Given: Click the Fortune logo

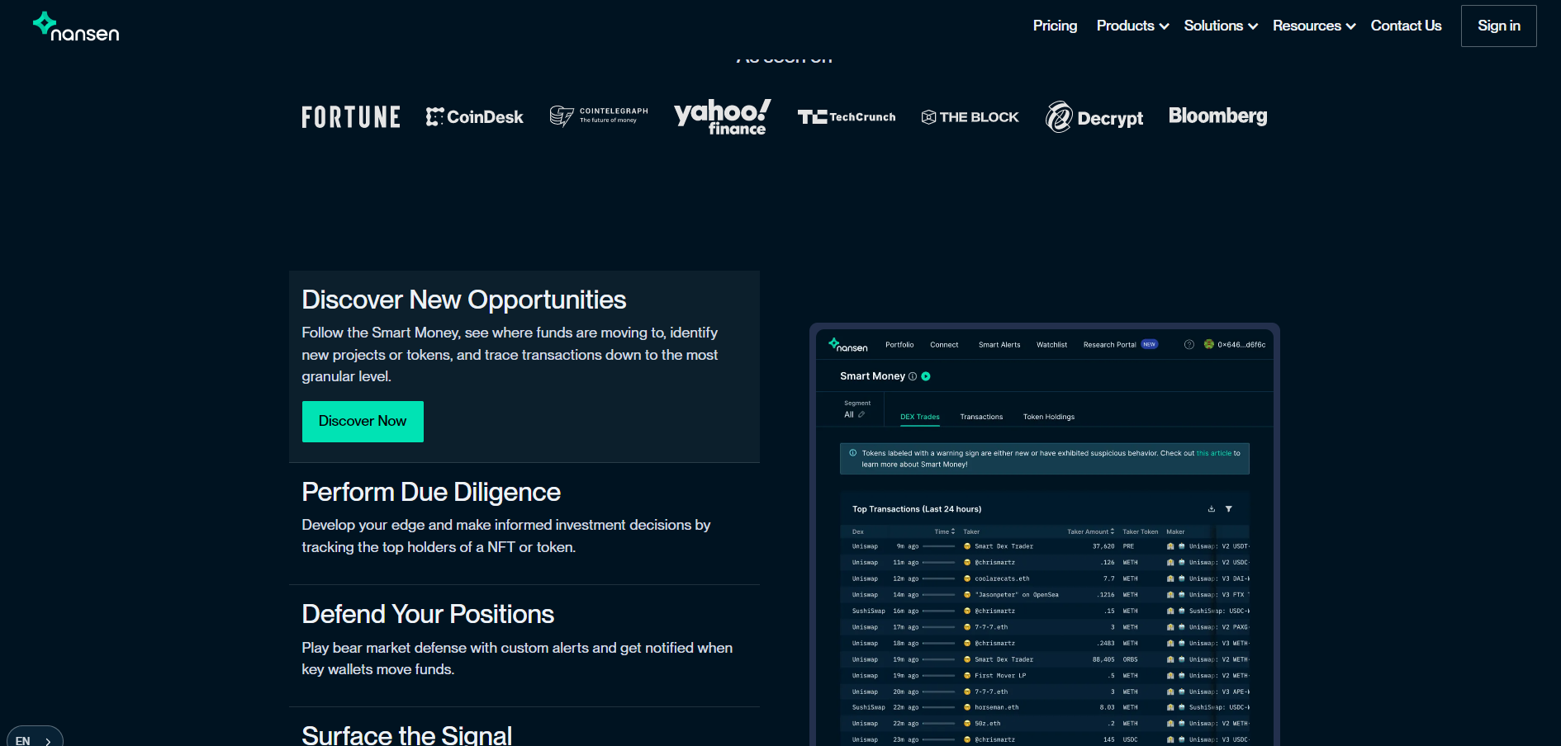Looking at the screenshot, I should coord(351,117).
